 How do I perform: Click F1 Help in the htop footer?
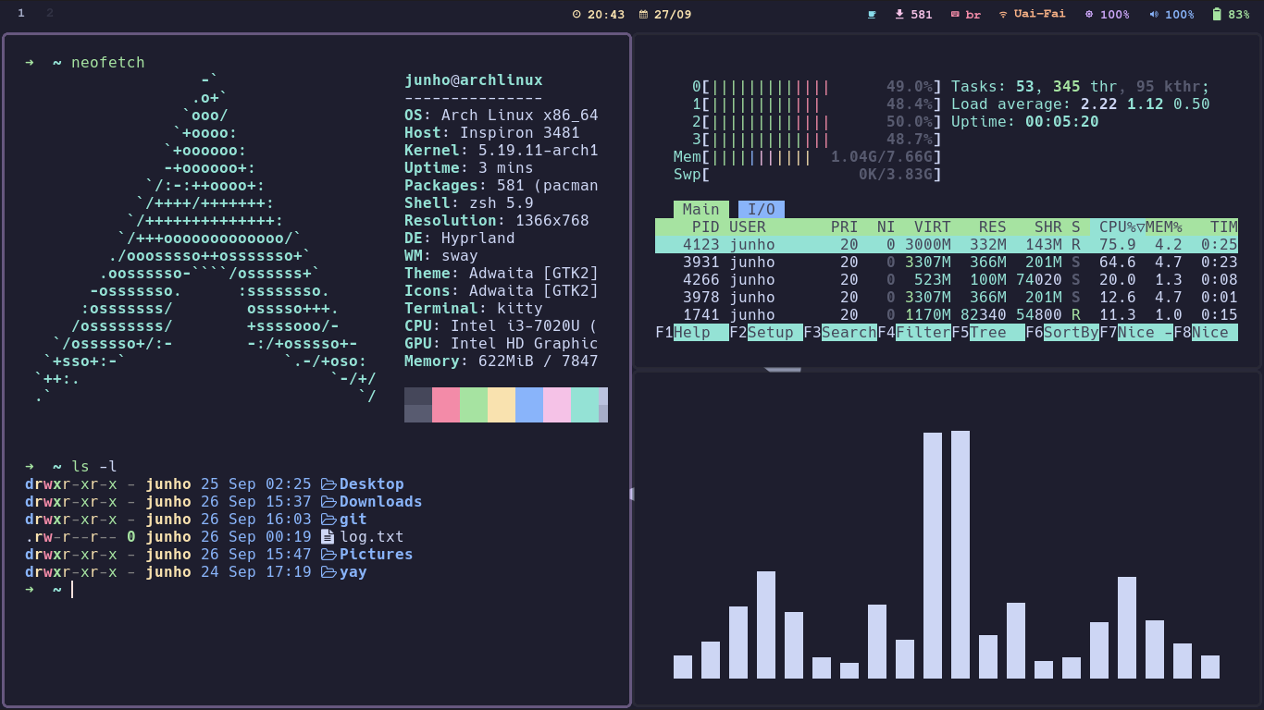pos(691,333)
